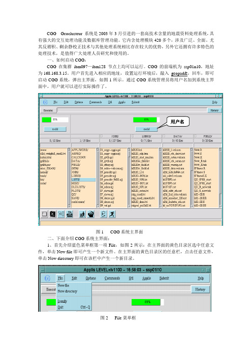Open the Options menu in the main window
Viewport: 252px width, 357px height.
tap(79, 102)
